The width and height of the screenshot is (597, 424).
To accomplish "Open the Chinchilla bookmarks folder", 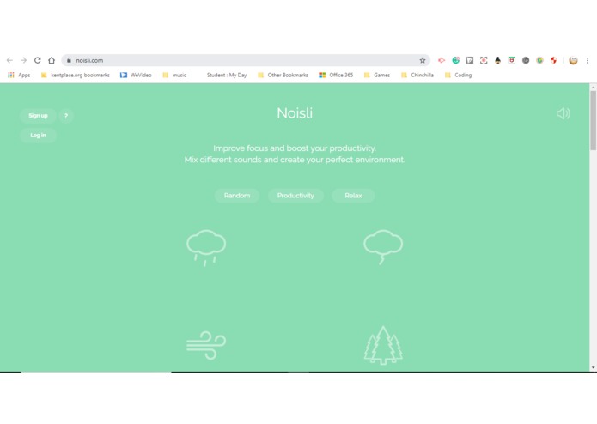I will (x=417, y=75).
